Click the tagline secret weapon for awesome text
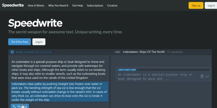The image size is (217, 108). click(65, 32)
